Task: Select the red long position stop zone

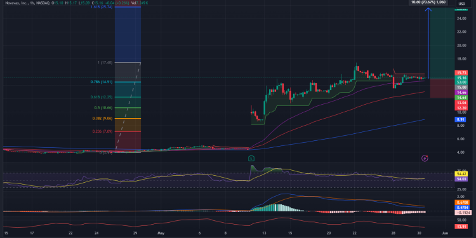Action: (442, 88)
